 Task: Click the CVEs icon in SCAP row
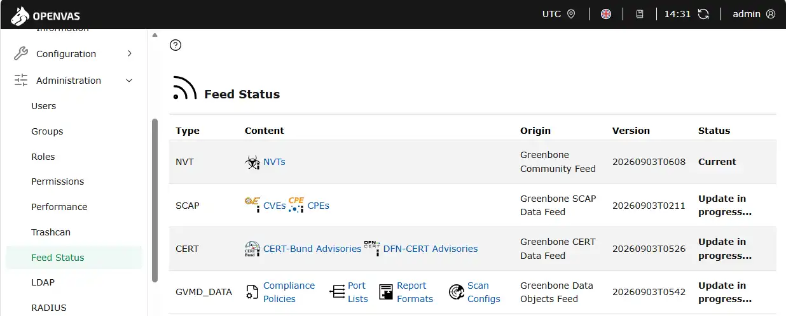252,204
